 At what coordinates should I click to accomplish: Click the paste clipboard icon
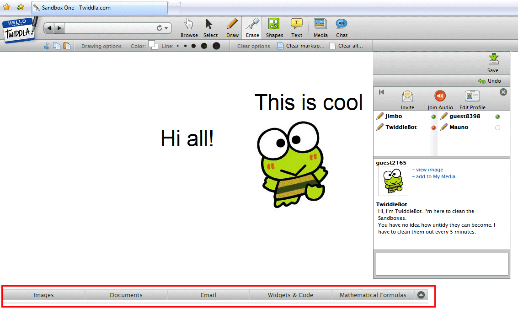pos(67,46)
